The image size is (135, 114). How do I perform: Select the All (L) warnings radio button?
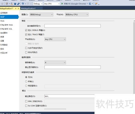click(26, 81)
